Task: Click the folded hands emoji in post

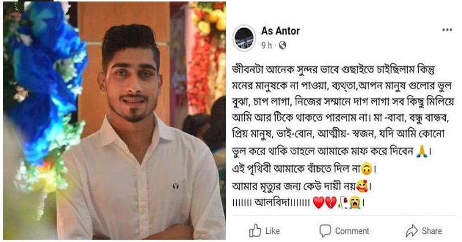Action: point(422,152)
